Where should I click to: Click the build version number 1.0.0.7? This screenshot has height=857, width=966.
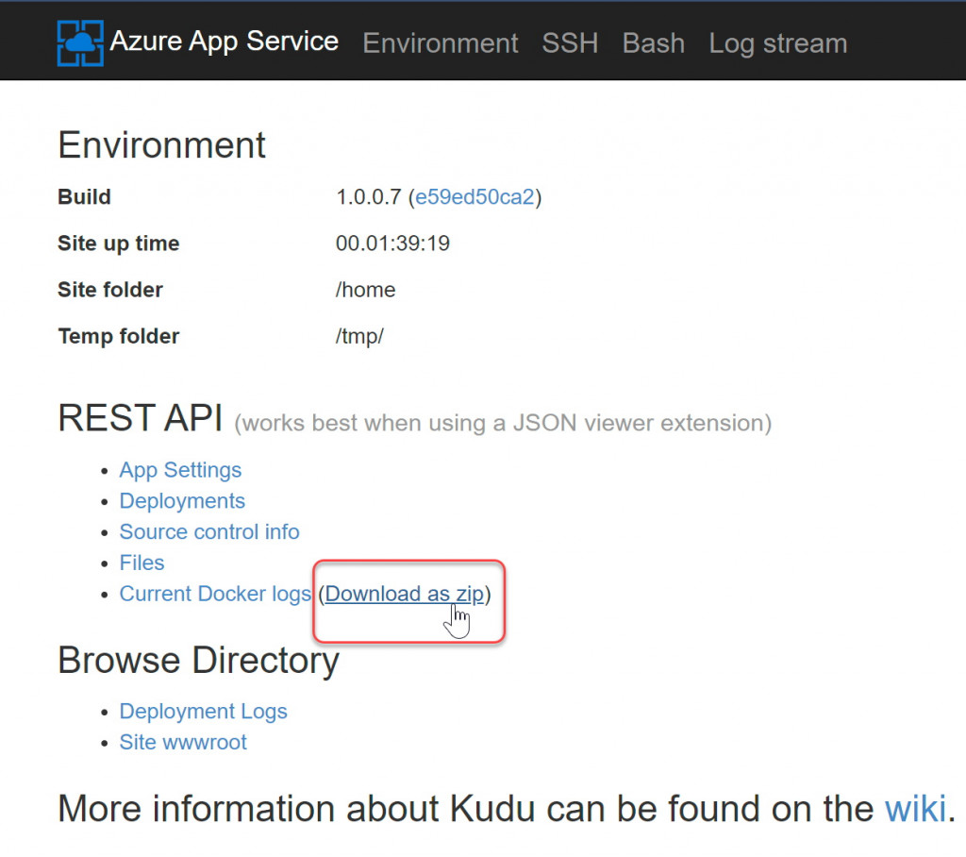click(369, 197)
